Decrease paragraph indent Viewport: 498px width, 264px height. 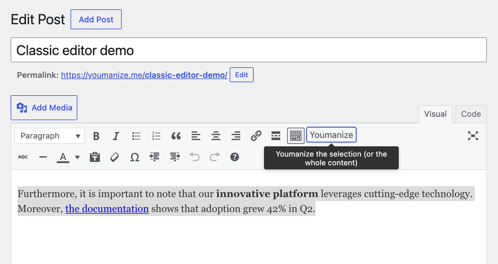[x=155, y=157]
